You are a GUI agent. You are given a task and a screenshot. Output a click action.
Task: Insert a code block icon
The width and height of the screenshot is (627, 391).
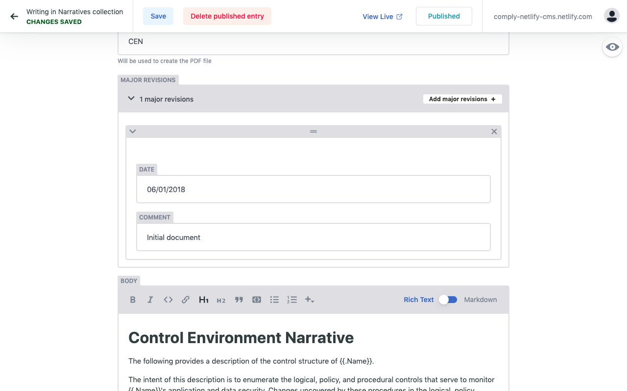coord(257,300)
